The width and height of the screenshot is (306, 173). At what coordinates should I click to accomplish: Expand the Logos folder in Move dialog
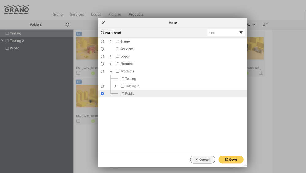(x=110, y=56)
